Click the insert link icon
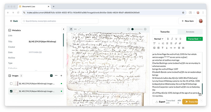The image size is (211, 112). tap(176, 43)
